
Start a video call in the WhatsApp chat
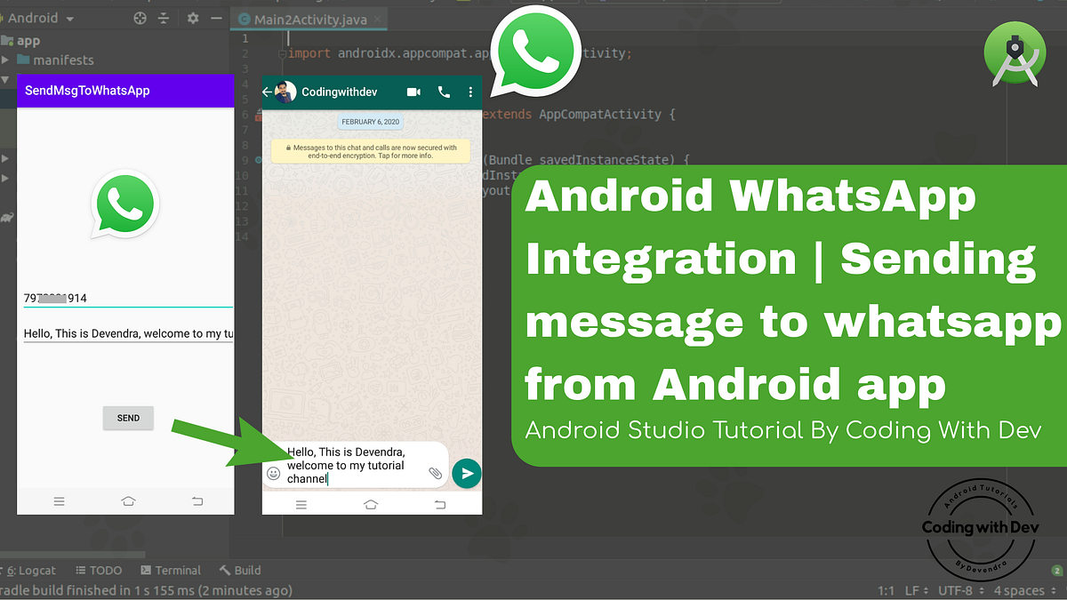tap(413, 92)
